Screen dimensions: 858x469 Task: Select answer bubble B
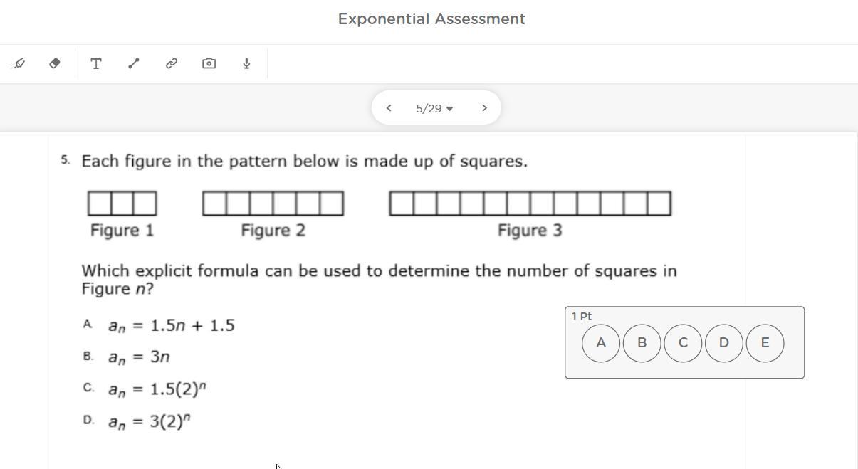point(642,343)
